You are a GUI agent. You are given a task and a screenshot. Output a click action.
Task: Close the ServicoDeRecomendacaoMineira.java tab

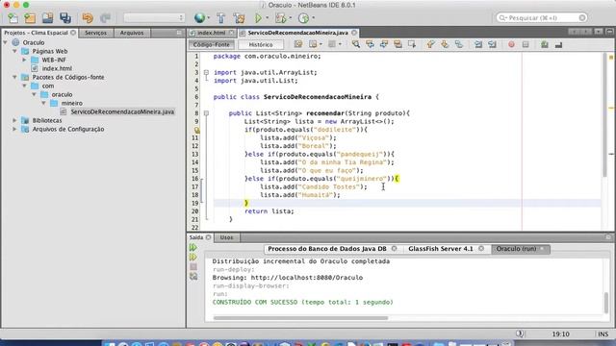click(x=354, y=33)
